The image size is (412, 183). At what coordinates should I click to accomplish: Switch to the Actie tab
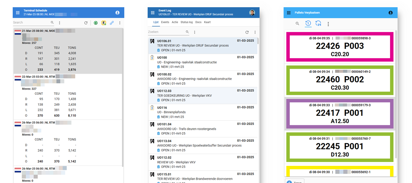(175, 22)
